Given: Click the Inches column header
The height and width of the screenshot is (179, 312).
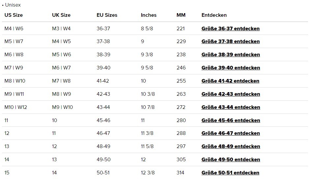Looking at the screenshot, I should tap(149, 15).
